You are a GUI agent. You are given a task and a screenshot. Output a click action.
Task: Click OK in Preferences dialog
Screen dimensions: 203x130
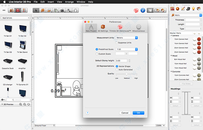pyautogui.click(x=138, y=113)
